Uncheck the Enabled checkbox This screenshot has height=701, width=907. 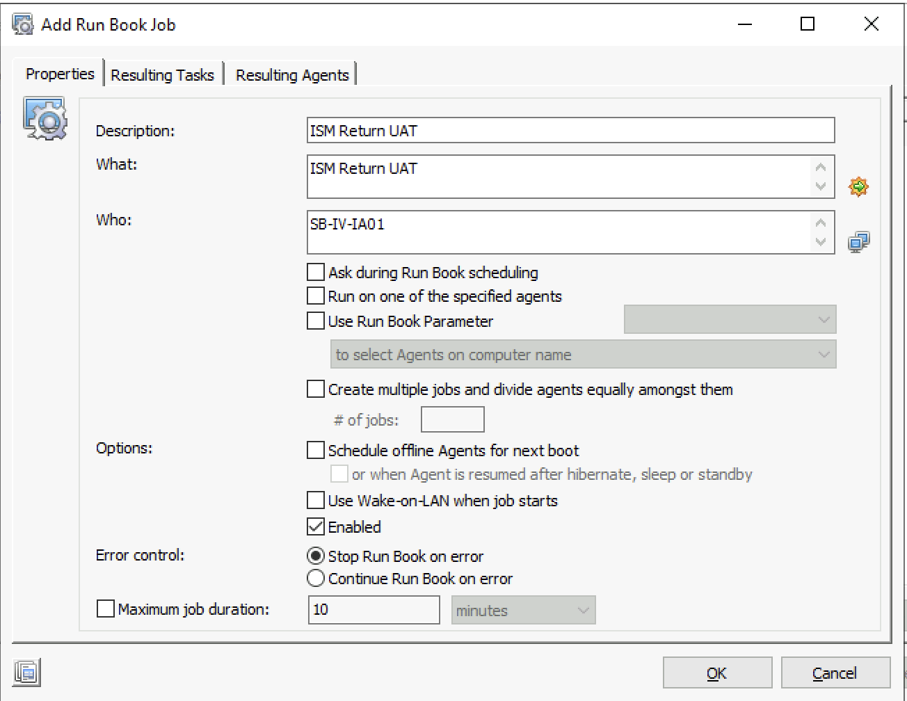(x=316, y=526)
